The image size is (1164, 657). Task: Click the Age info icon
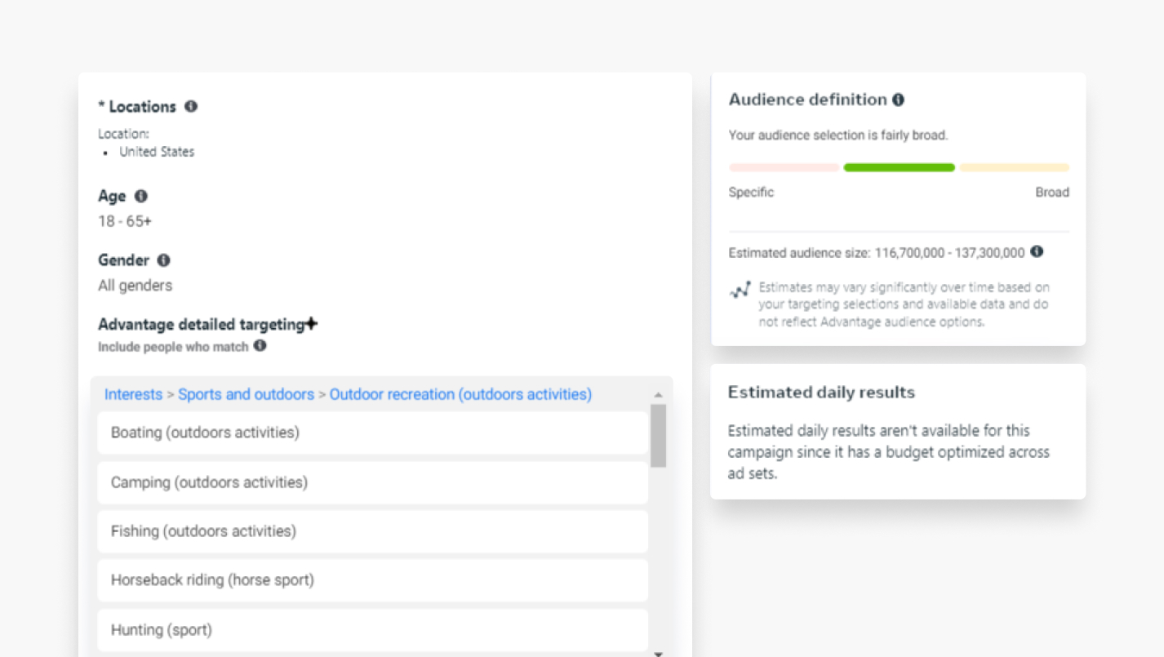[140, 196]
